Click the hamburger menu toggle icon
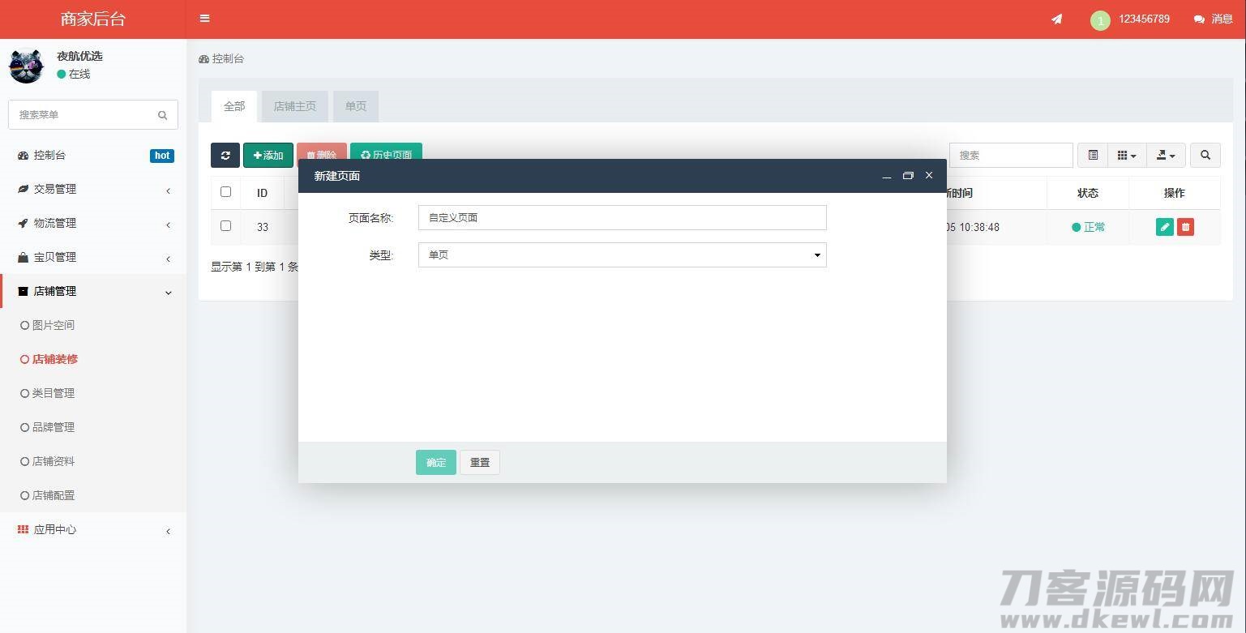Viewport: 1246px width, 633px height. coord(204,19)
